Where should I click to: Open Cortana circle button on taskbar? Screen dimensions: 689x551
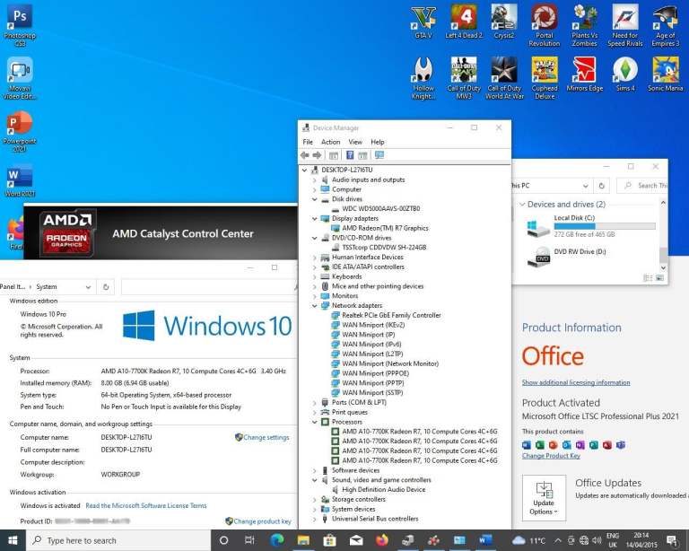point(224,540)
